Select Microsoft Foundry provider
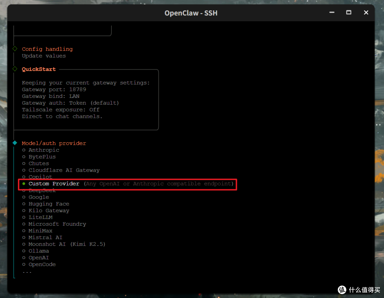Image resolution: width=384 pixels, height=298 pixels. 54,224
